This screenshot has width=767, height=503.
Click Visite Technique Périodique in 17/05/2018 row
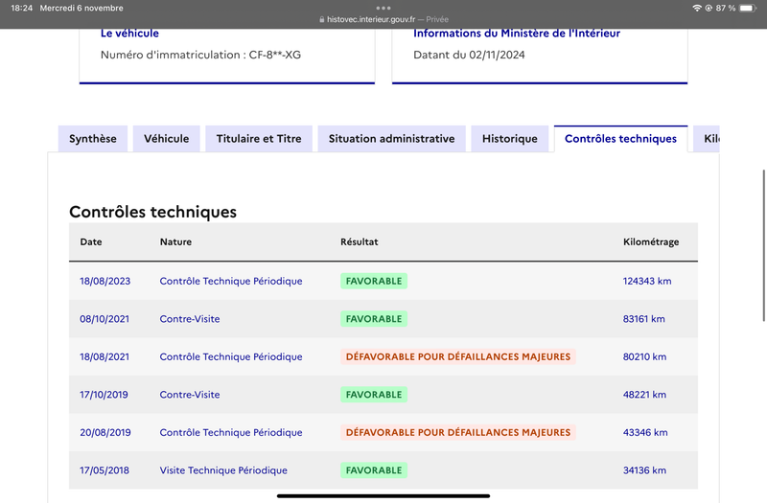(223, 470)
